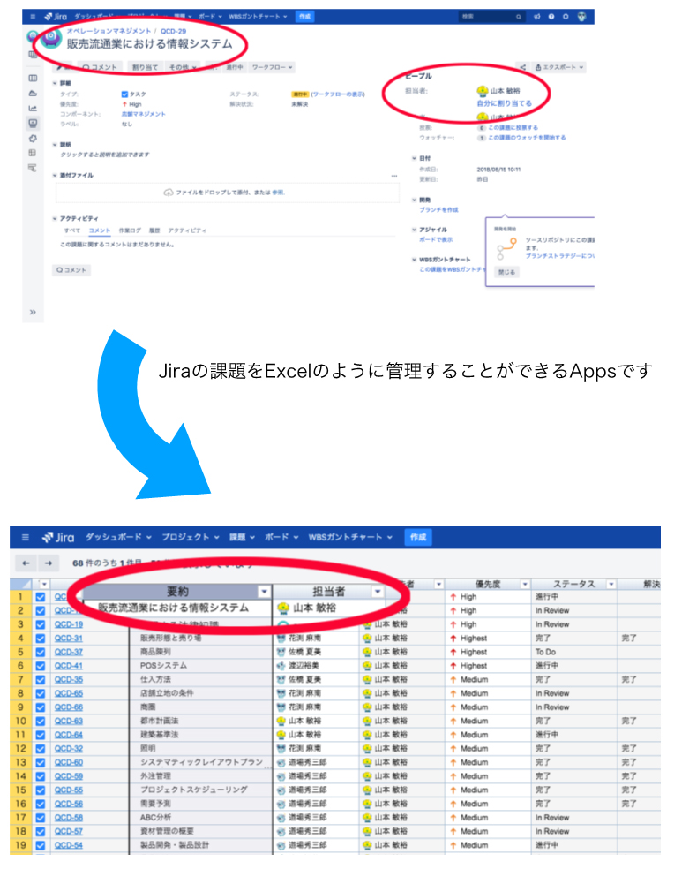
Task: Click the select-all corner cell of the spreadsheet
Action: [20, 584]
